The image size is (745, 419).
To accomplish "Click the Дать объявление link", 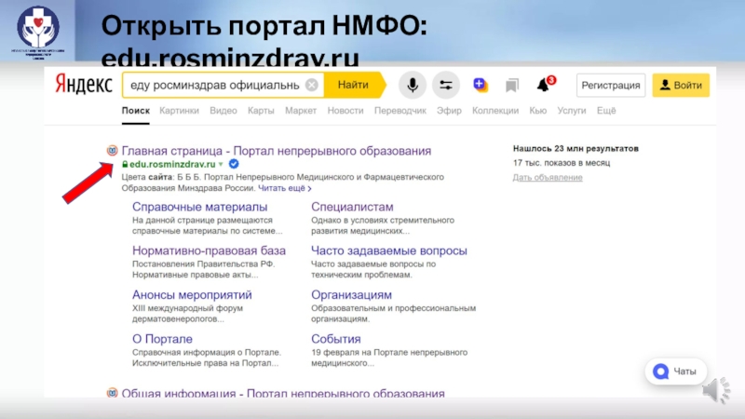I will 548,177.
